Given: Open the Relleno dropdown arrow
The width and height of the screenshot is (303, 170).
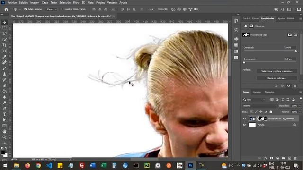Looking at the screenshot, I should pyautogui.click(x=300, y=112).
